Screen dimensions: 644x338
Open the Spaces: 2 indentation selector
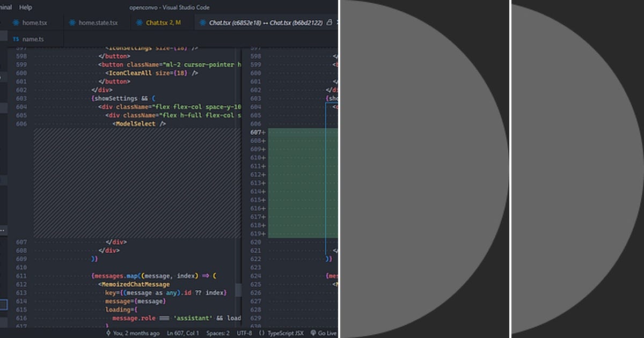click(x=218, y=333)
